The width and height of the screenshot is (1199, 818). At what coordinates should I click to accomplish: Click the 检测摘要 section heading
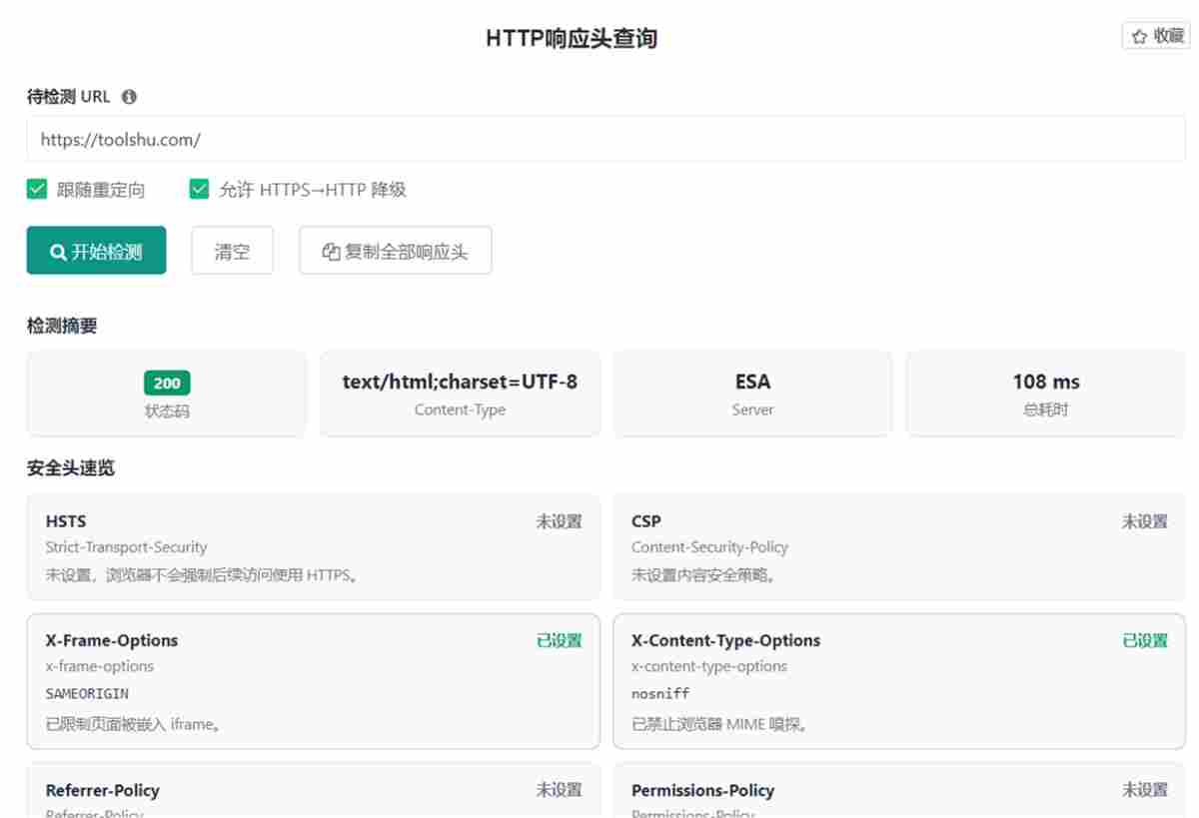pyautogui.click(x=62, y=326)
